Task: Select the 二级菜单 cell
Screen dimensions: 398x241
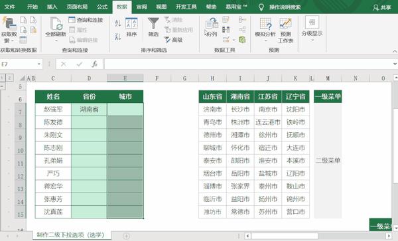Action: (x=328, y=161)
